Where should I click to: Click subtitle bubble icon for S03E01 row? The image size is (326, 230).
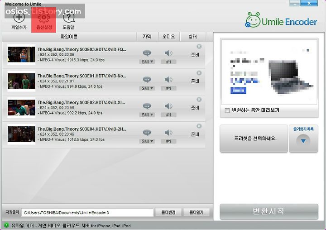(147, 80)
